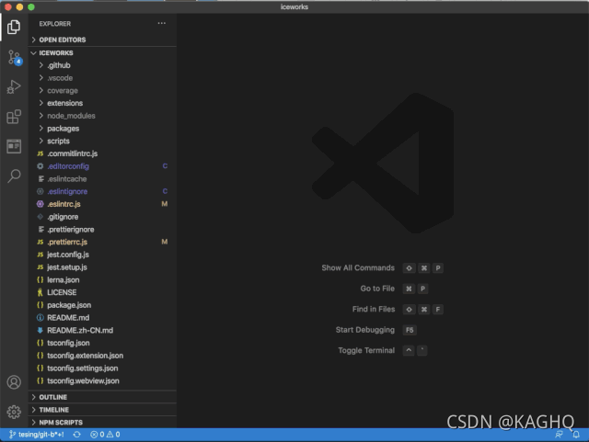Open README.md file
Viewport: 589px width, 442px height.
click(102, 318)
